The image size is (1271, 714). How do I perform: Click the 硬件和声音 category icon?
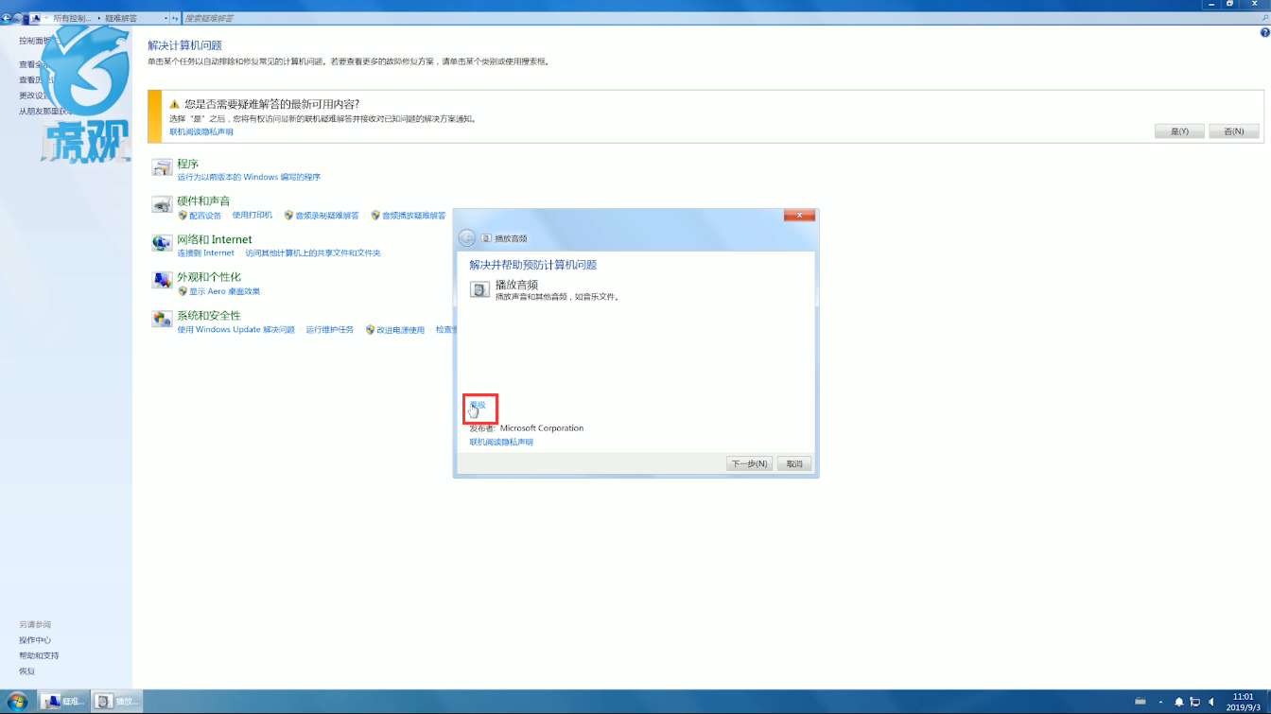pos(163,204)
